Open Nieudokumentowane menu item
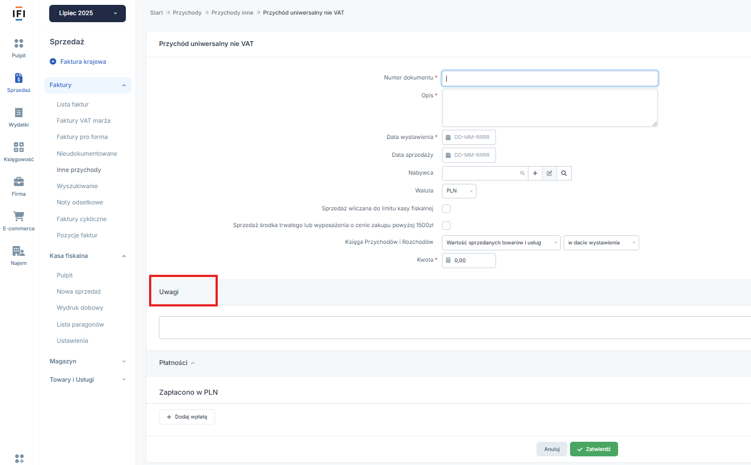Screen dimensions: 751x465 point(87,154)
